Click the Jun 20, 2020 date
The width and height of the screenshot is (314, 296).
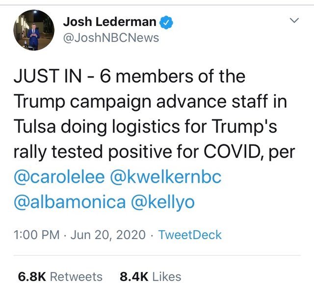tap(108, 235)
